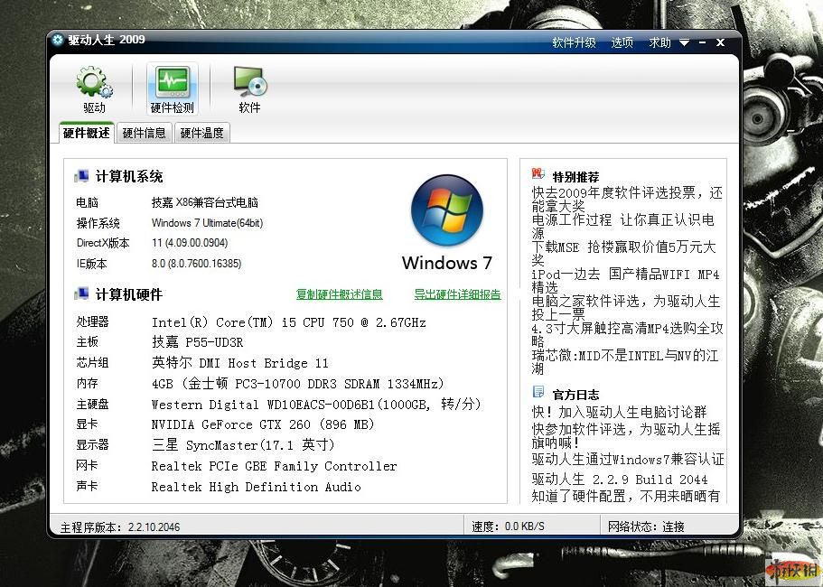Switch to the 硬件概述 tab

pos(86,134)
